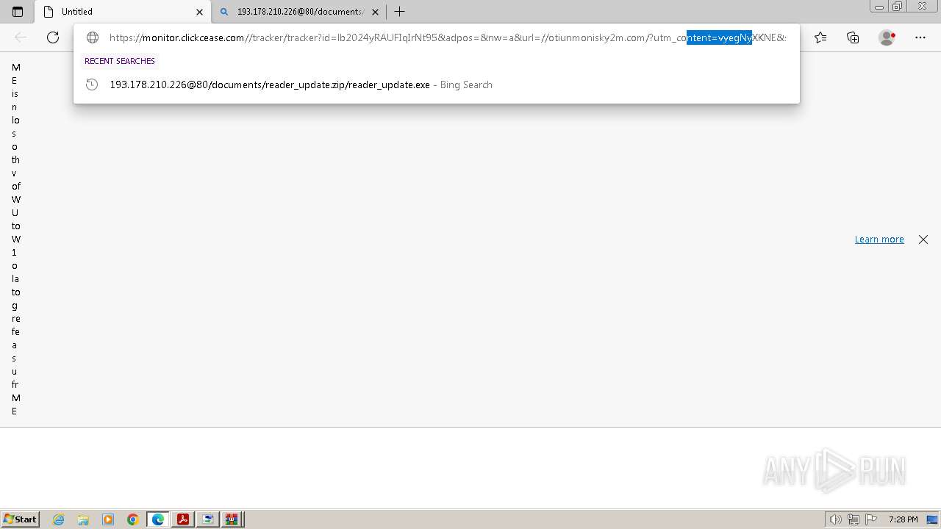The height and width of the screenshot is (529, 941).
Task: Open the file transfer taskbar app
Action: tap(208, 519)
